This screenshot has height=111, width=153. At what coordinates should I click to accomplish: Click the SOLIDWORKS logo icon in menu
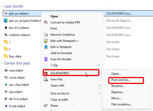pyautogui.click(x=46, y=73)
